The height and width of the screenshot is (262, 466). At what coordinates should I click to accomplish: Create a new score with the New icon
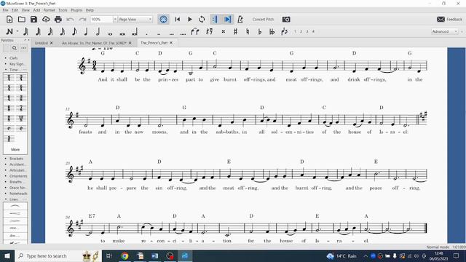[9, 20]
